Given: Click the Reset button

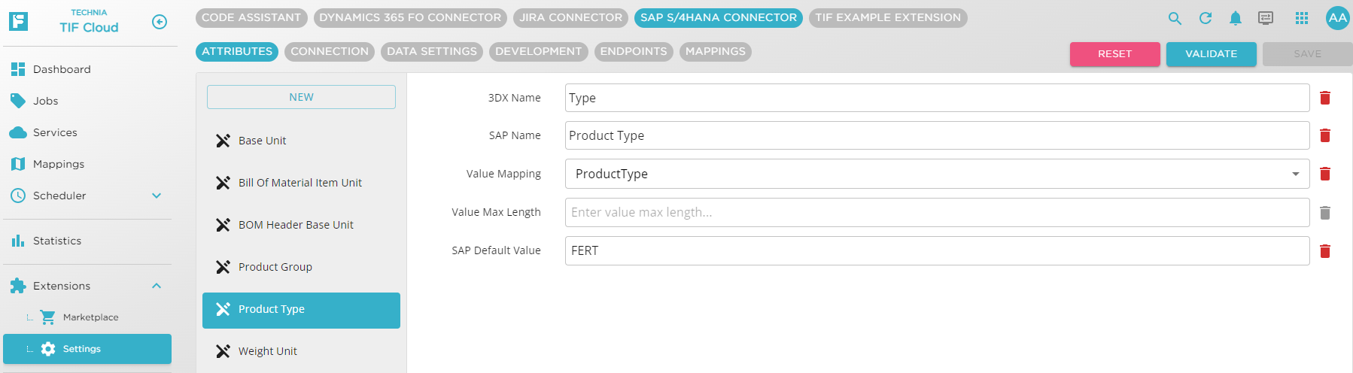Looking at the screenshot, I should 1114,54.
